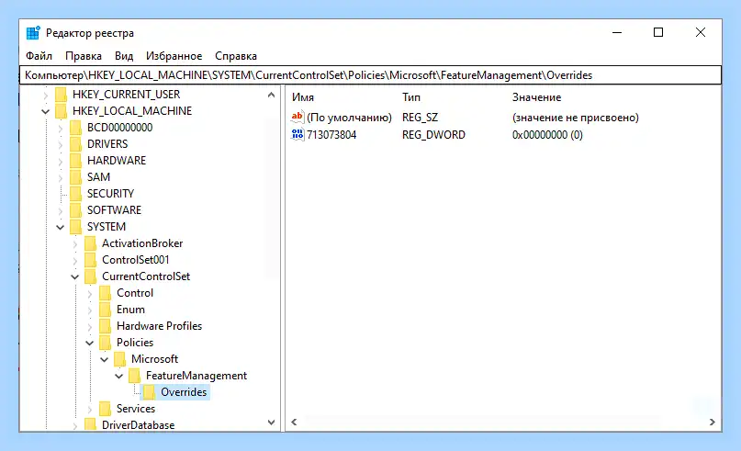The image size is (741, 451).
Task: Maximize the Редактор реестра window
Action: (x=658, y=32)
